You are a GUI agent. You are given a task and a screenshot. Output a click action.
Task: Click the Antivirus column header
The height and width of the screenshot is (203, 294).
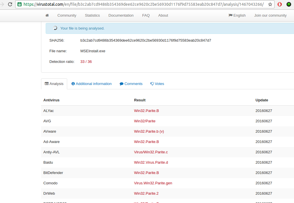(51, 100)
